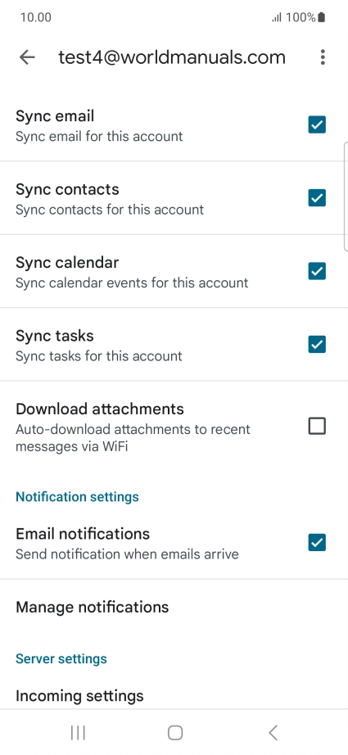Uncheck the Sync email checkbox
Viewport: 348px width, 755px height.
(317, 124)
